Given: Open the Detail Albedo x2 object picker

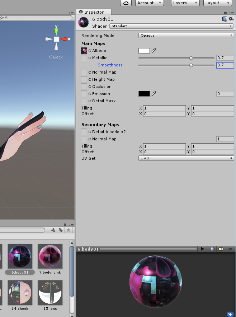Looking at the screenshot, I should coord(90,132).
